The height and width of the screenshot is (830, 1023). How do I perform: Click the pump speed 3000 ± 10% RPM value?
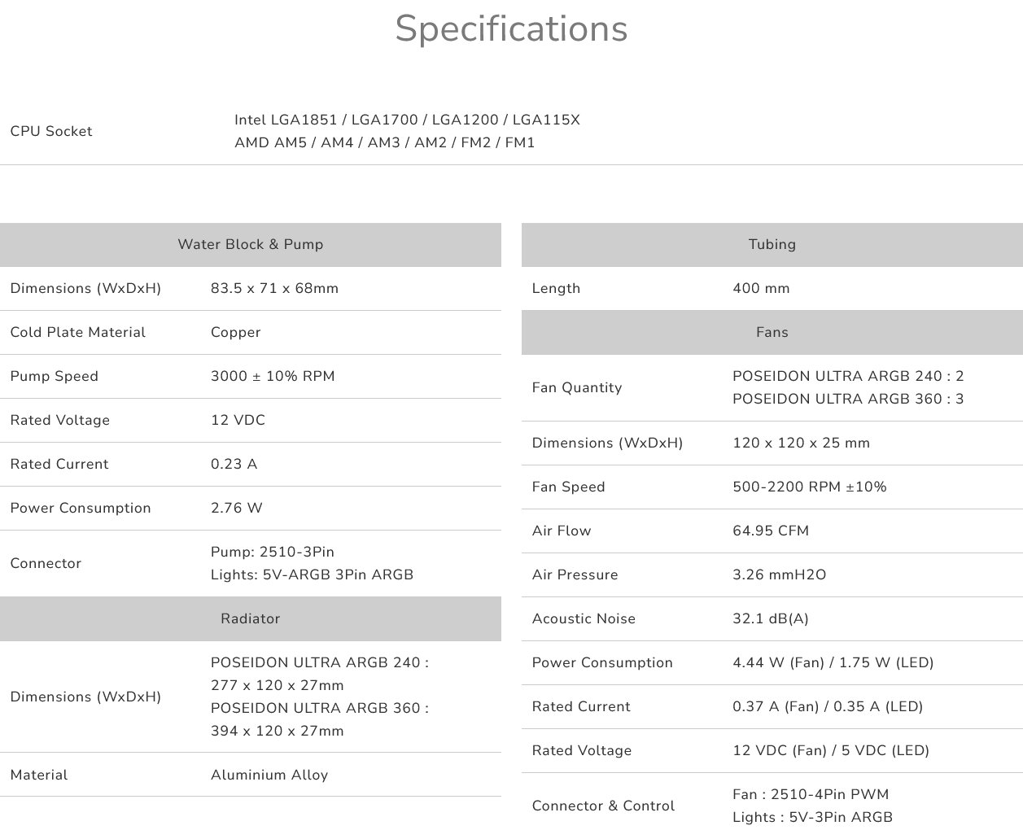(273, 376)
